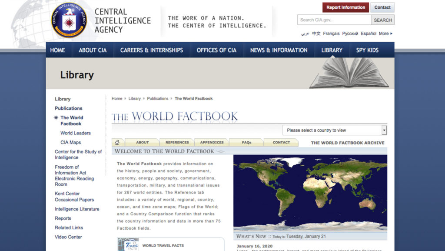The width and height of the screenshot is (445, 251).
Task: Open SPY KIDS navigation item
Action: 367,50
